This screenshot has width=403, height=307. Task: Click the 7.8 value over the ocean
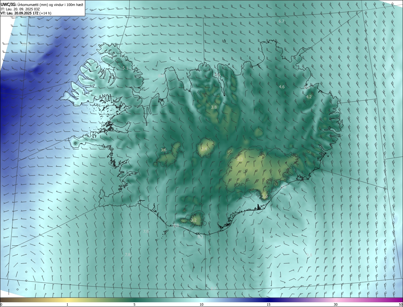click(x=128, y=255)
